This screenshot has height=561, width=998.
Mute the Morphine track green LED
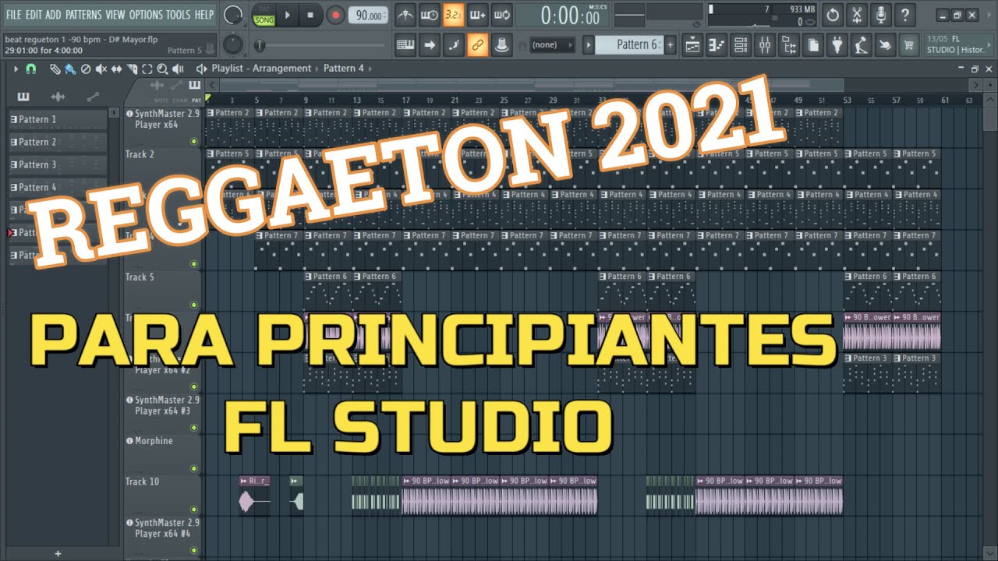(x=193, y=468)
